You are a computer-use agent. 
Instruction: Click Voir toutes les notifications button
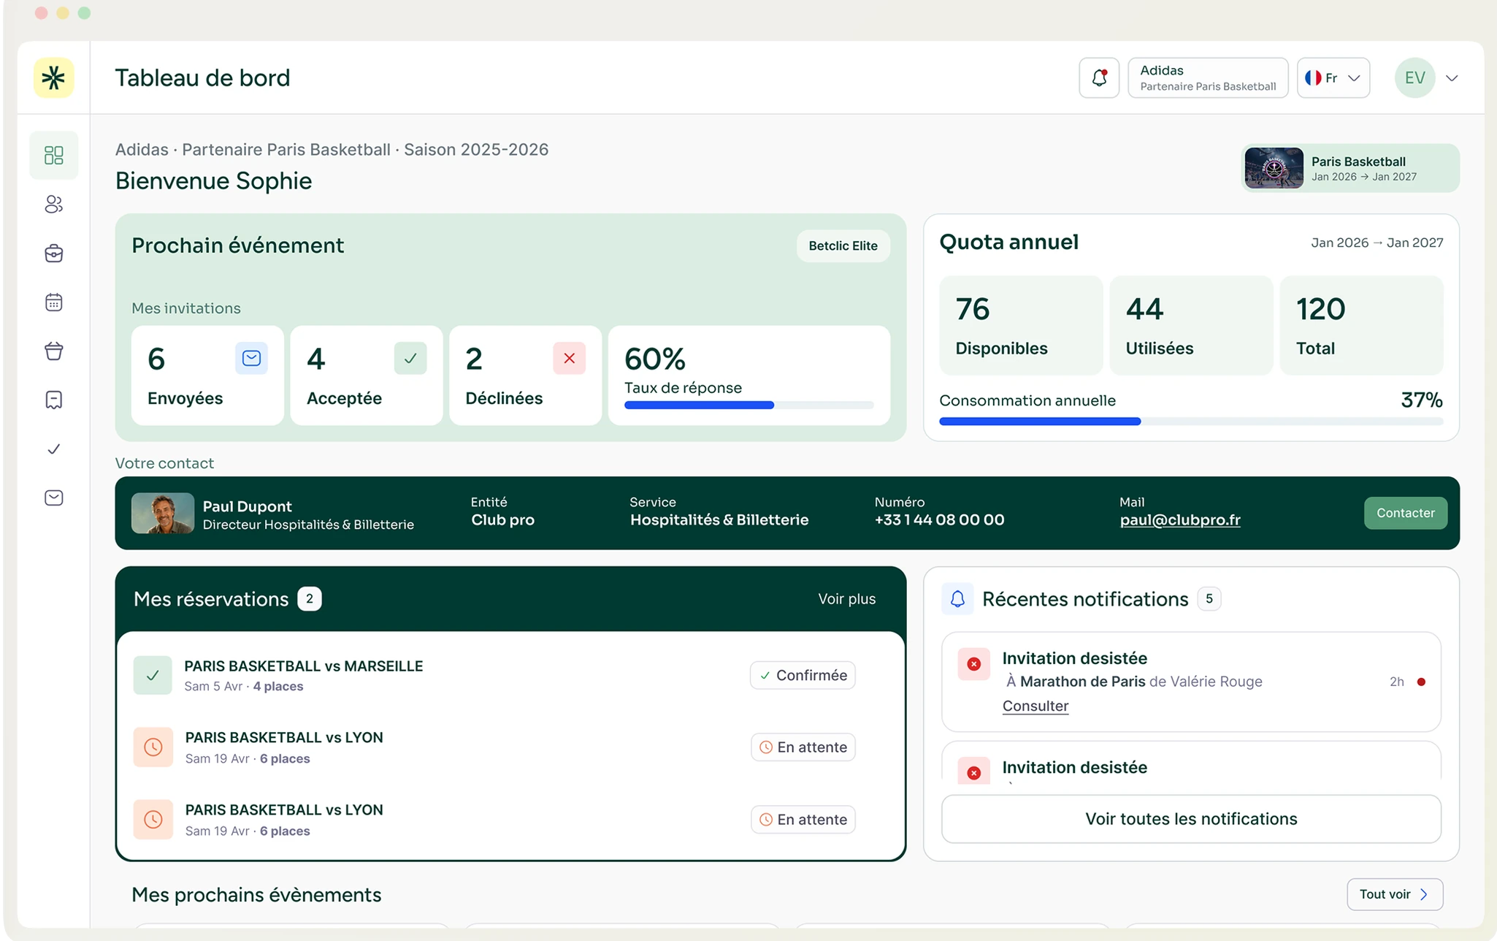coord(1191,819)
